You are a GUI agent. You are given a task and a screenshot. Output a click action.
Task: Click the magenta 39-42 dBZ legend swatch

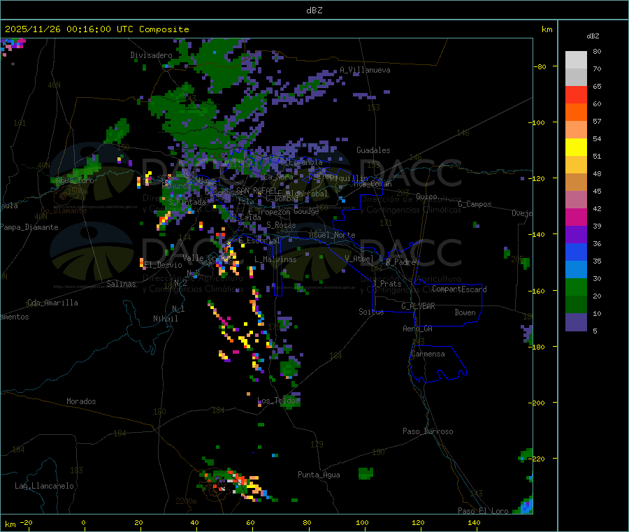576,217
